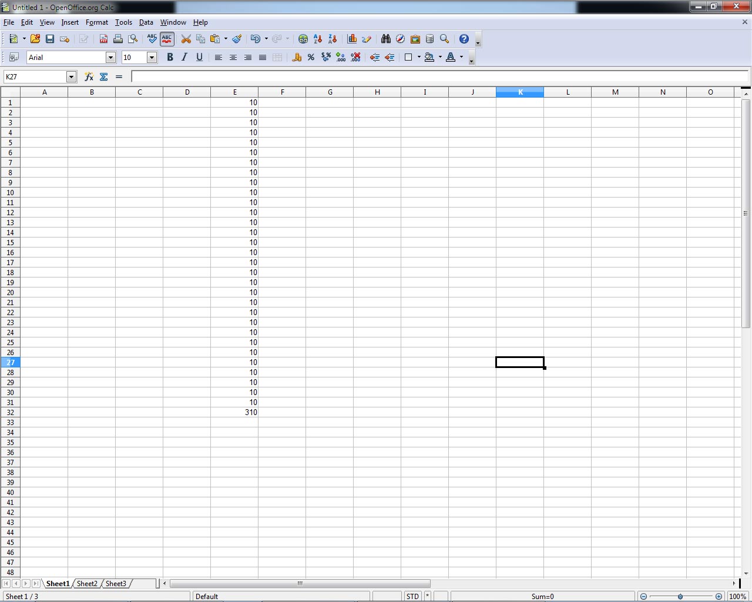This screenshot has width=752, height=602.
Task: Click into the formula input line
Action: click(x=435, y=76)
